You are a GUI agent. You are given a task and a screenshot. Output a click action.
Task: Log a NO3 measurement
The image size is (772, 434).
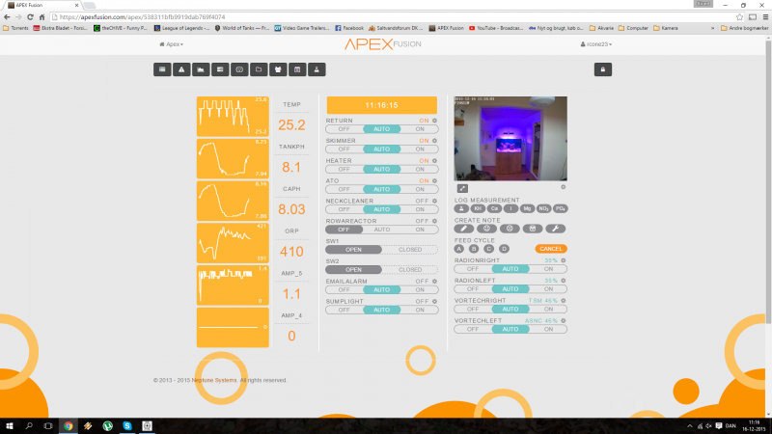(x=543, y=208)
